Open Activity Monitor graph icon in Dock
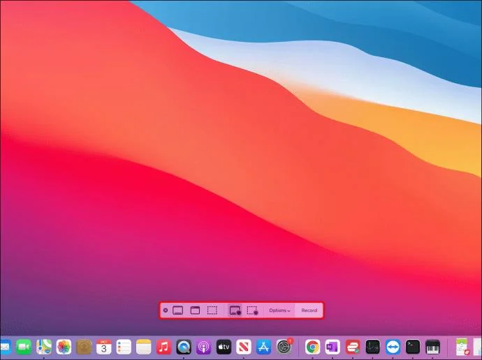The height and width of the screenshot is (360, 482). (373, 347)
